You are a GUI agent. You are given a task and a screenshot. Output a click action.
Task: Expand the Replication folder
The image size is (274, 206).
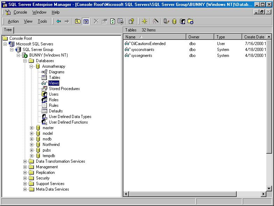click(x=25, y=172)
